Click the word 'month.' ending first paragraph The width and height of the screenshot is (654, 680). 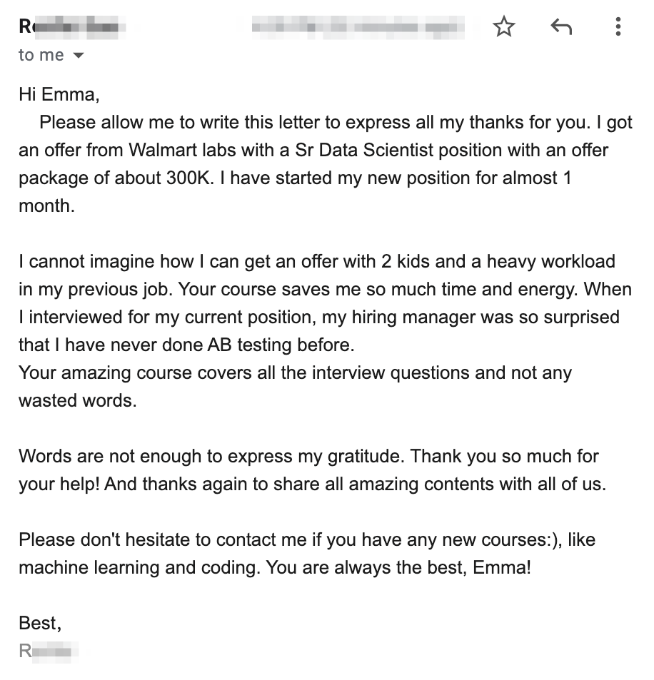[x=46, y=206]
